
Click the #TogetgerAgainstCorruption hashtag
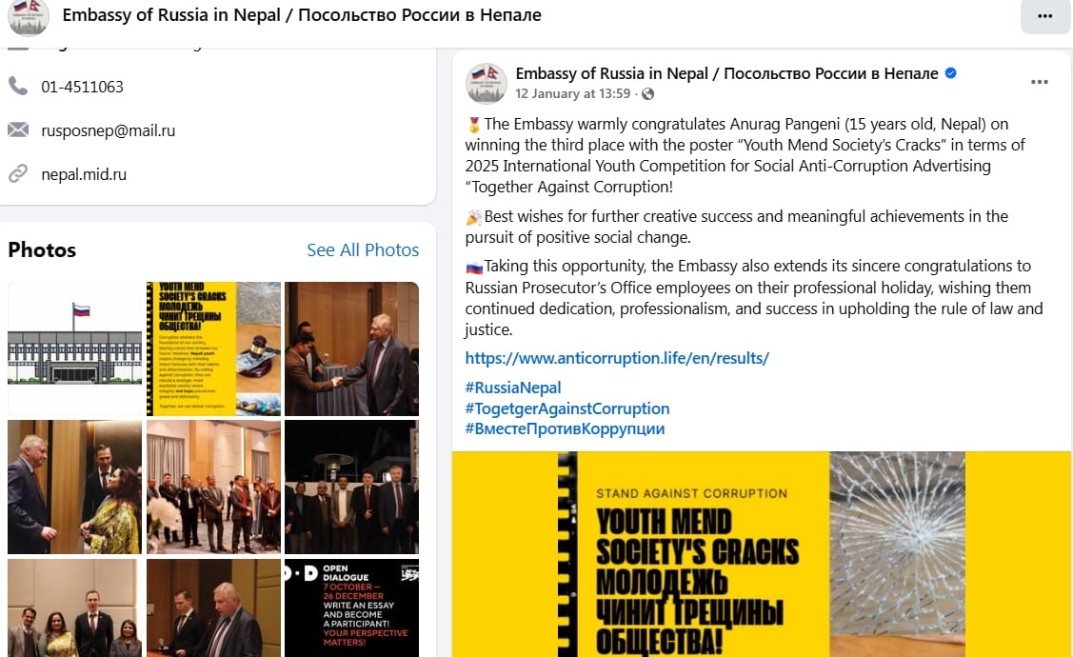tap(567, 408)
